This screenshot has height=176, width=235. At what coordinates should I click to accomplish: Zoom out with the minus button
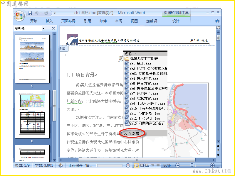[178, 165]
